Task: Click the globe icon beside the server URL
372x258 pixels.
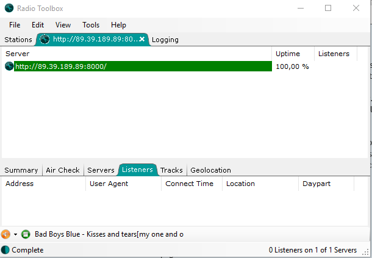Action: click(9, 66)
